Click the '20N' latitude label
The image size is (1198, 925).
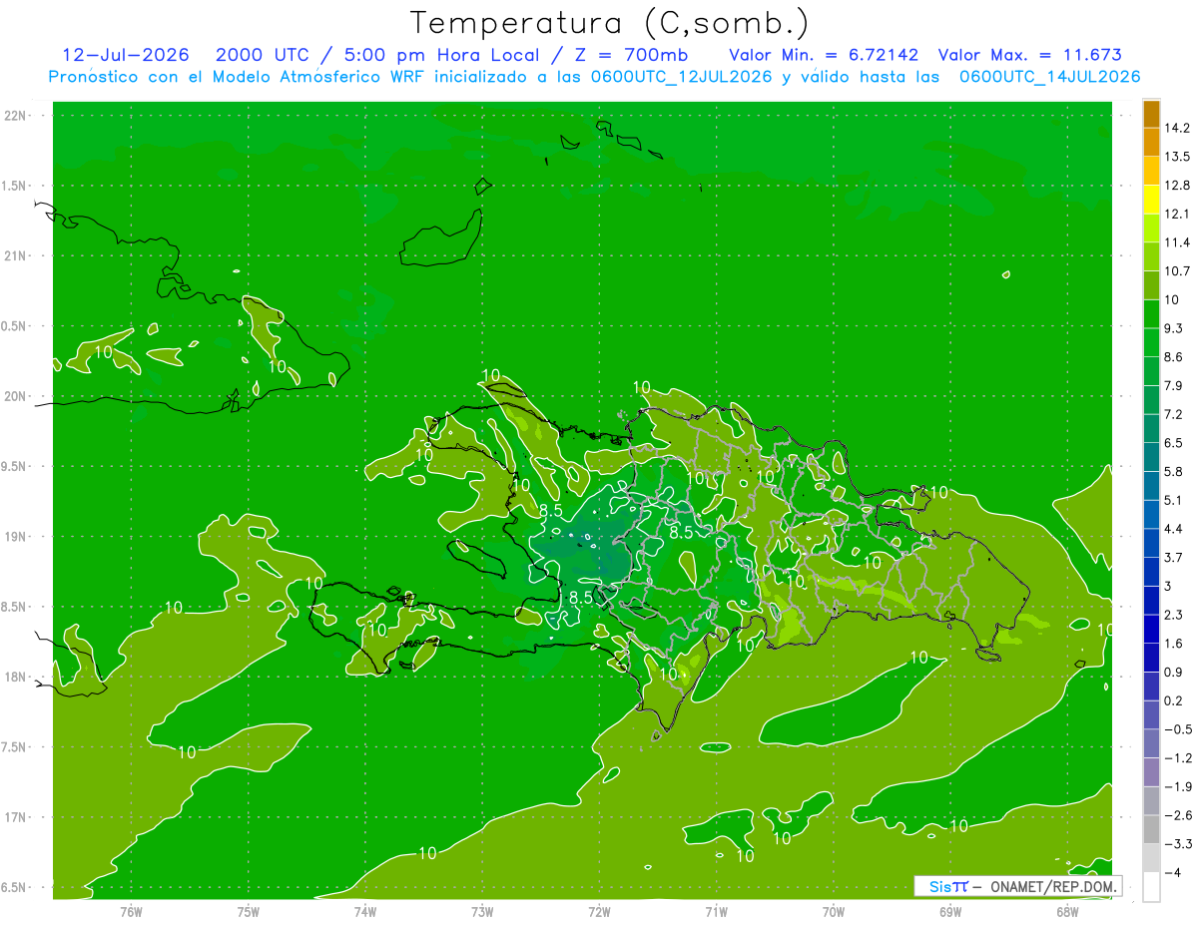click(x=14, y=397)
